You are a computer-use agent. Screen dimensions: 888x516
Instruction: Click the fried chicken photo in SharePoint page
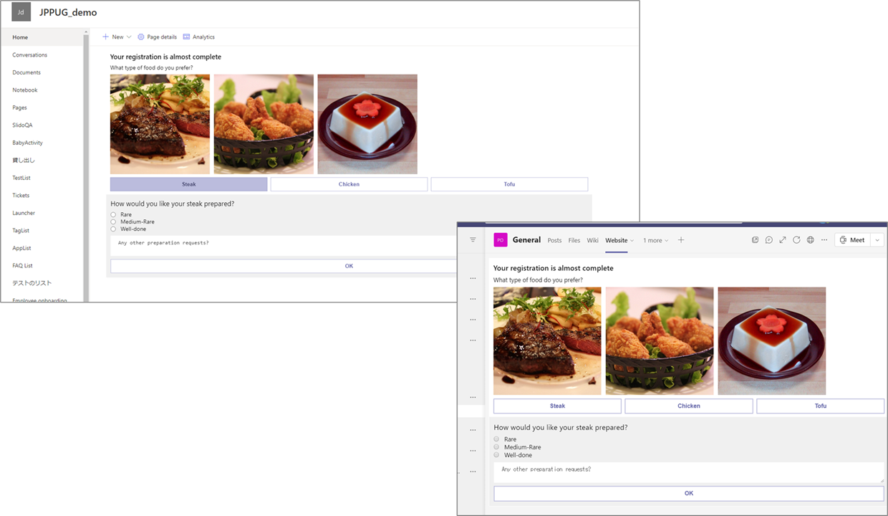tap(264, 124)
